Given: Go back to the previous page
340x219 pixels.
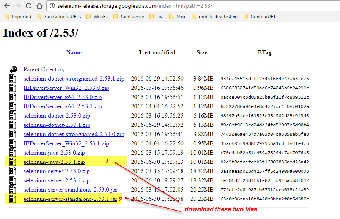Looking at the screenshot, I should [x=7, y=6].
